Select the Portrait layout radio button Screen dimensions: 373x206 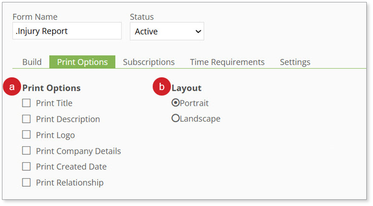point(176,103)
